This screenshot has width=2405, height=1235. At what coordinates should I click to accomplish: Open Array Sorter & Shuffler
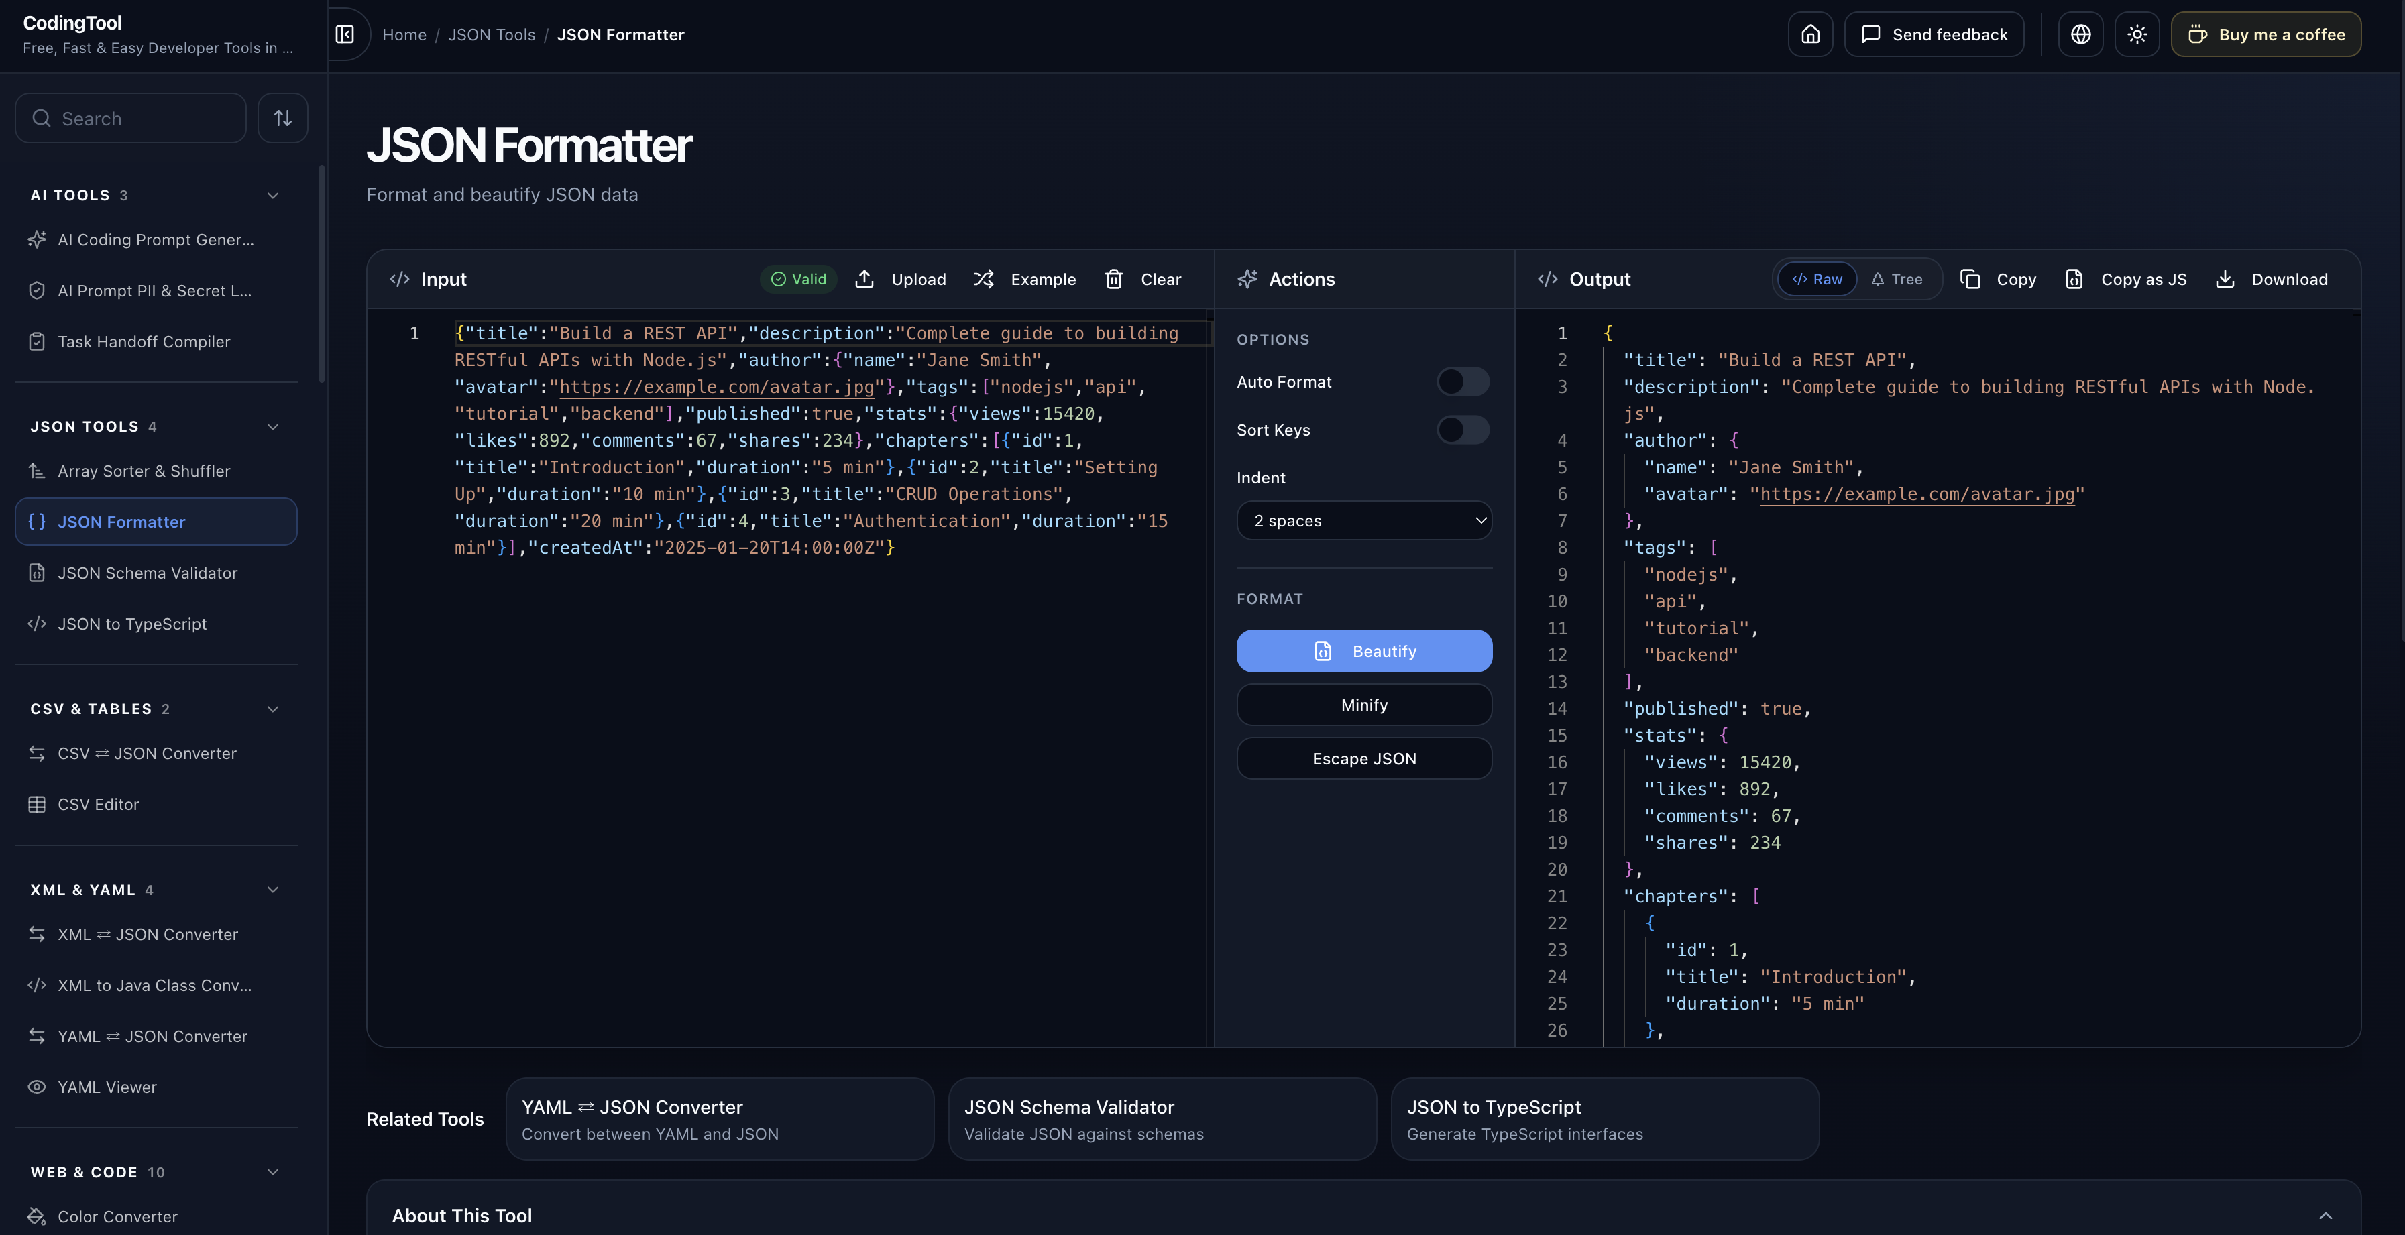pyautogui.click(x=156, y=471)
